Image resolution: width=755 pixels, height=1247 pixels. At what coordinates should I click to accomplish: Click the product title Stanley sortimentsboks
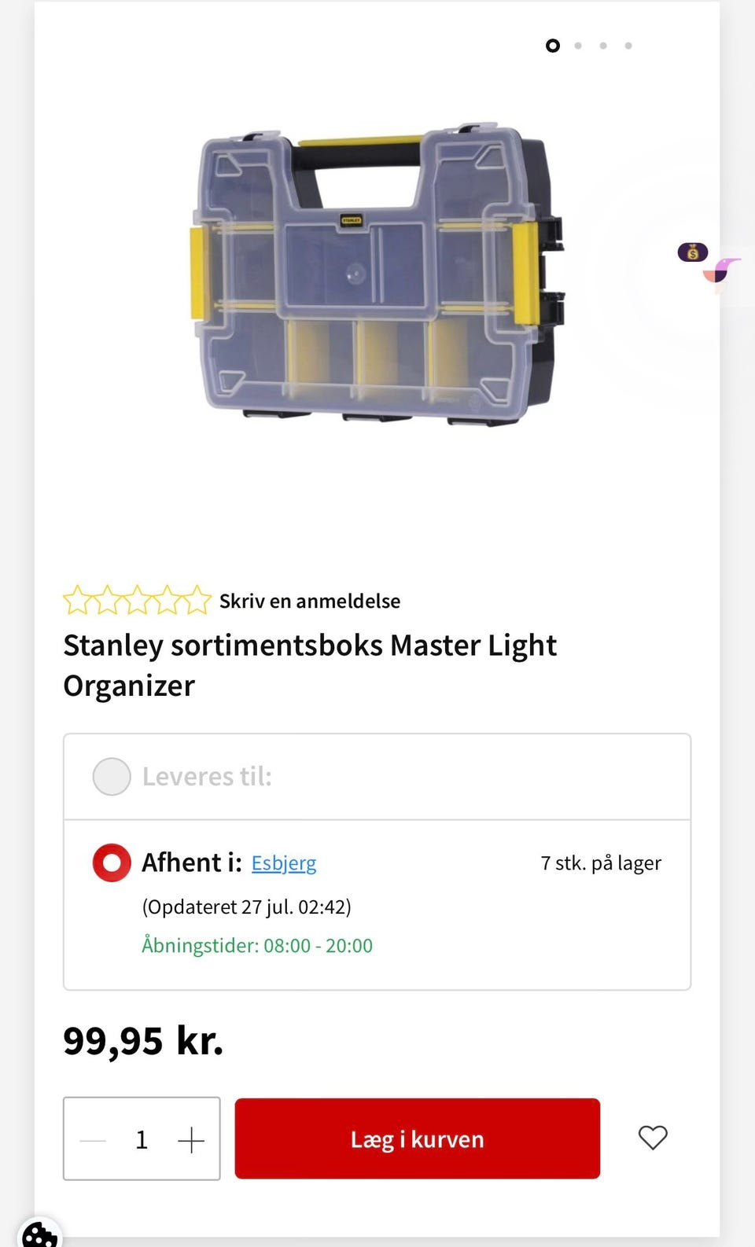310,665
